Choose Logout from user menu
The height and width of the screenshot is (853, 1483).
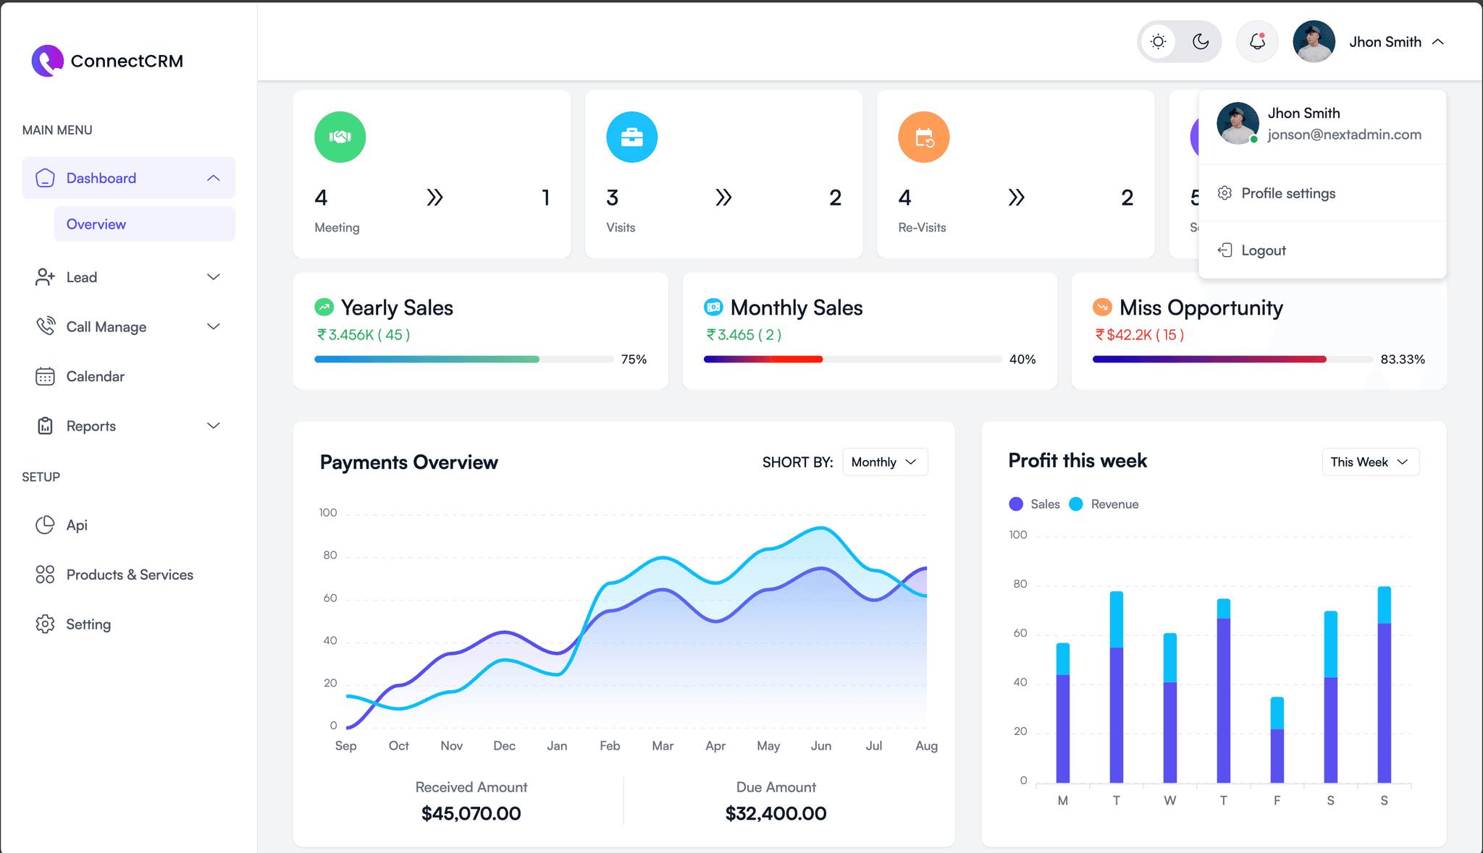[x=1263, y=250]
